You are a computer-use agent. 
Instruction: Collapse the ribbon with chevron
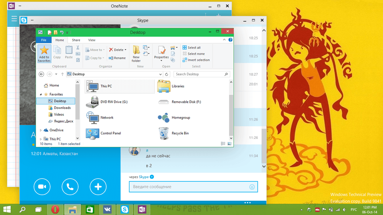(224, 40)
